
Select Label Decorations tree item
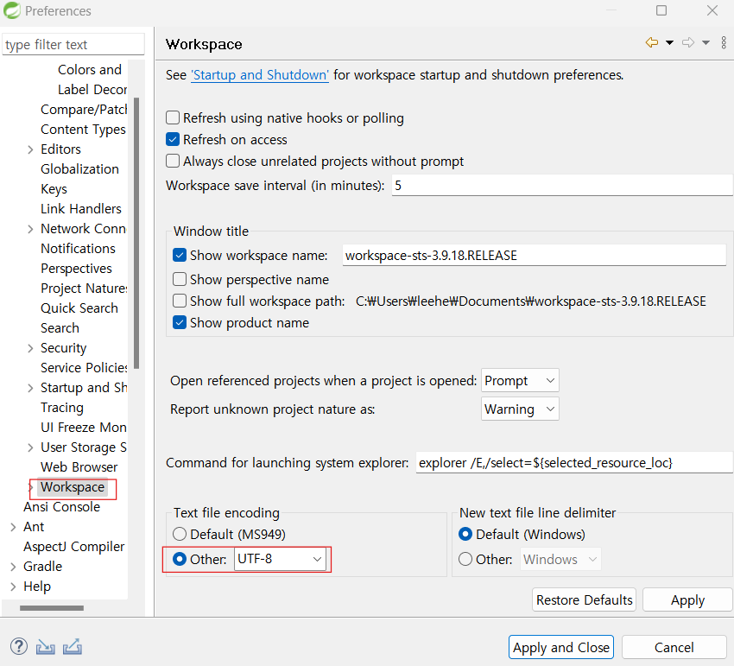click(x=92, y=89)
